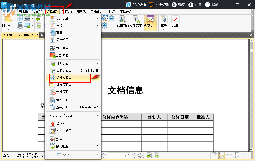Select the 注释 annotation tool
Image resolution: width=255 pixels, height=161 pixels.
tap(163, 22)
